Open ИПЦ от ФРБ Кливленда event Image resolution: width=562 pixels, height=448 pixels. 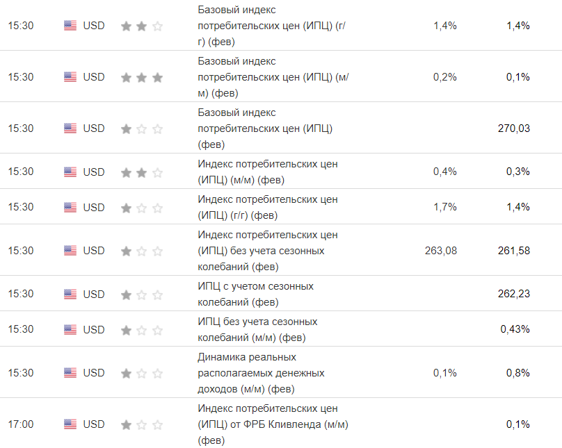(x=273, y=424)
